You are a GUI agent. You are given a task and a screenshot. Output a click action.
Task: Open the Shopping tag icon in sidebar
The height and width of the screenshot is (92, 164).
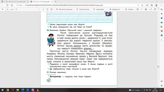162,18
